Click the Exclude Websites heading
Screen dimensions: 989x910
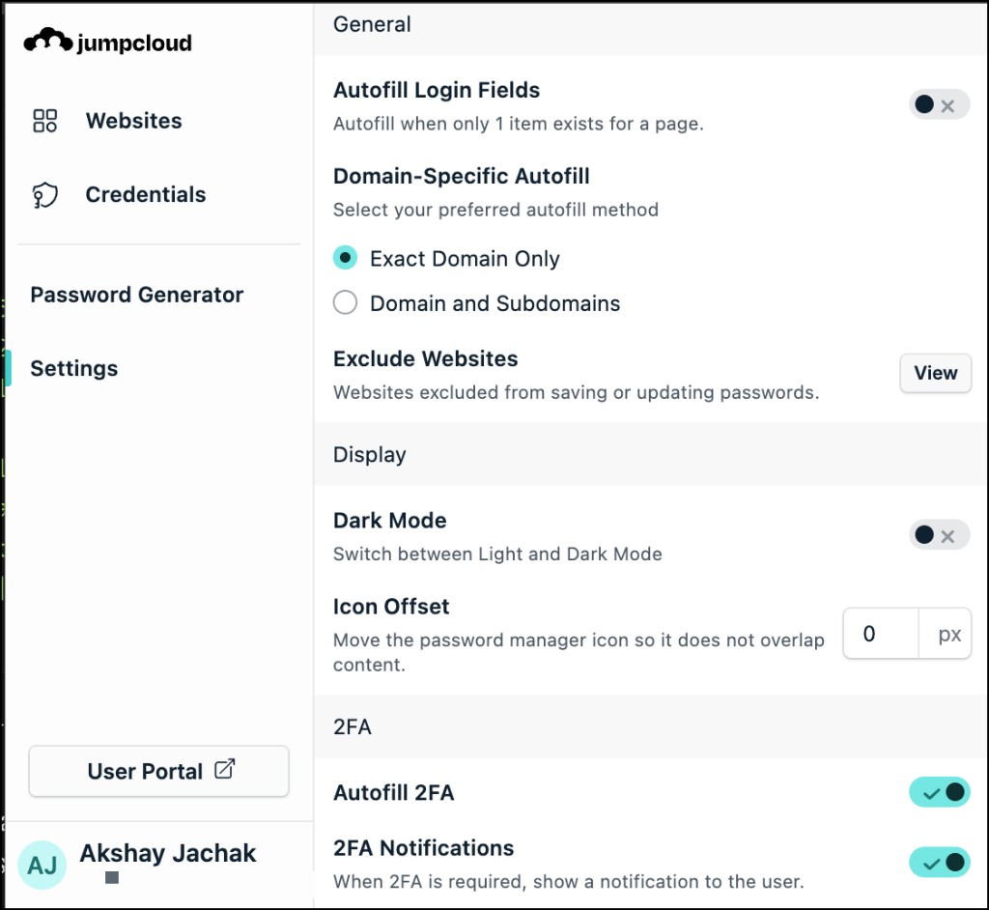point(425,358)
